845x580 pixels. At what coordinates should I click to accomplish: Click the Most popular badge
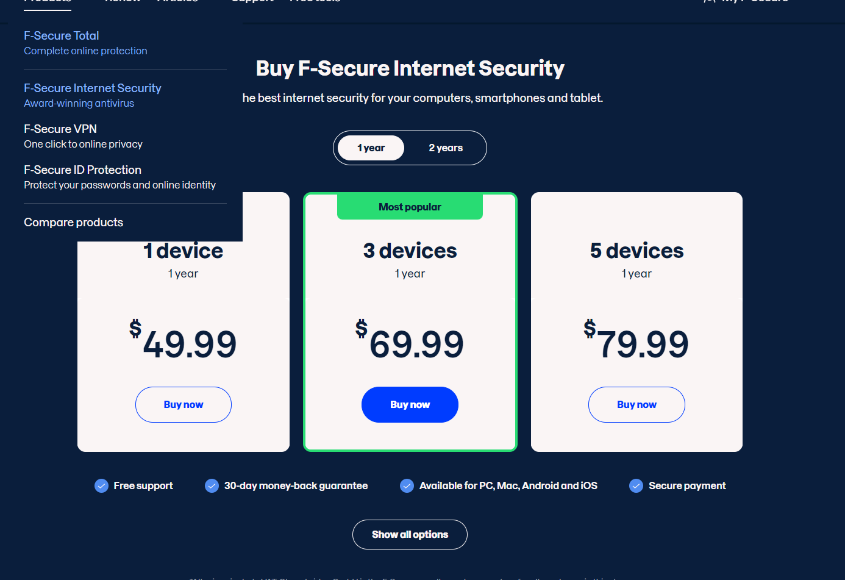410,207
